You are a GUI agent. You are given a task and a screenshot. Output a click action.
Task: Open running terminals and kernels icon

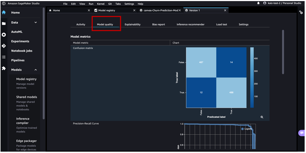click(x=4, y=35)
